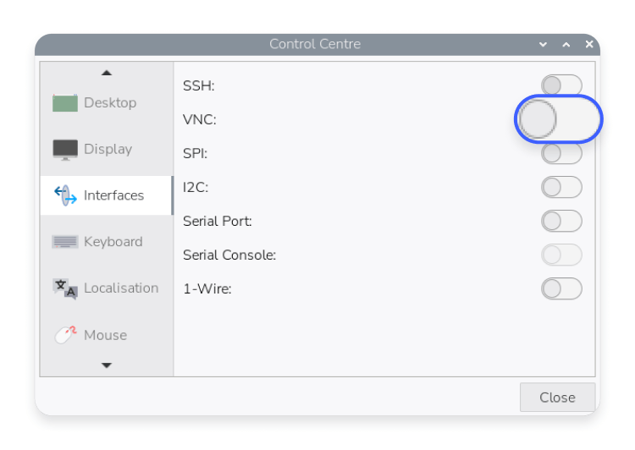Viewport: 635px width, 450px height.
Task: Click the "1-Wire:" label
Action: (207, 289)
